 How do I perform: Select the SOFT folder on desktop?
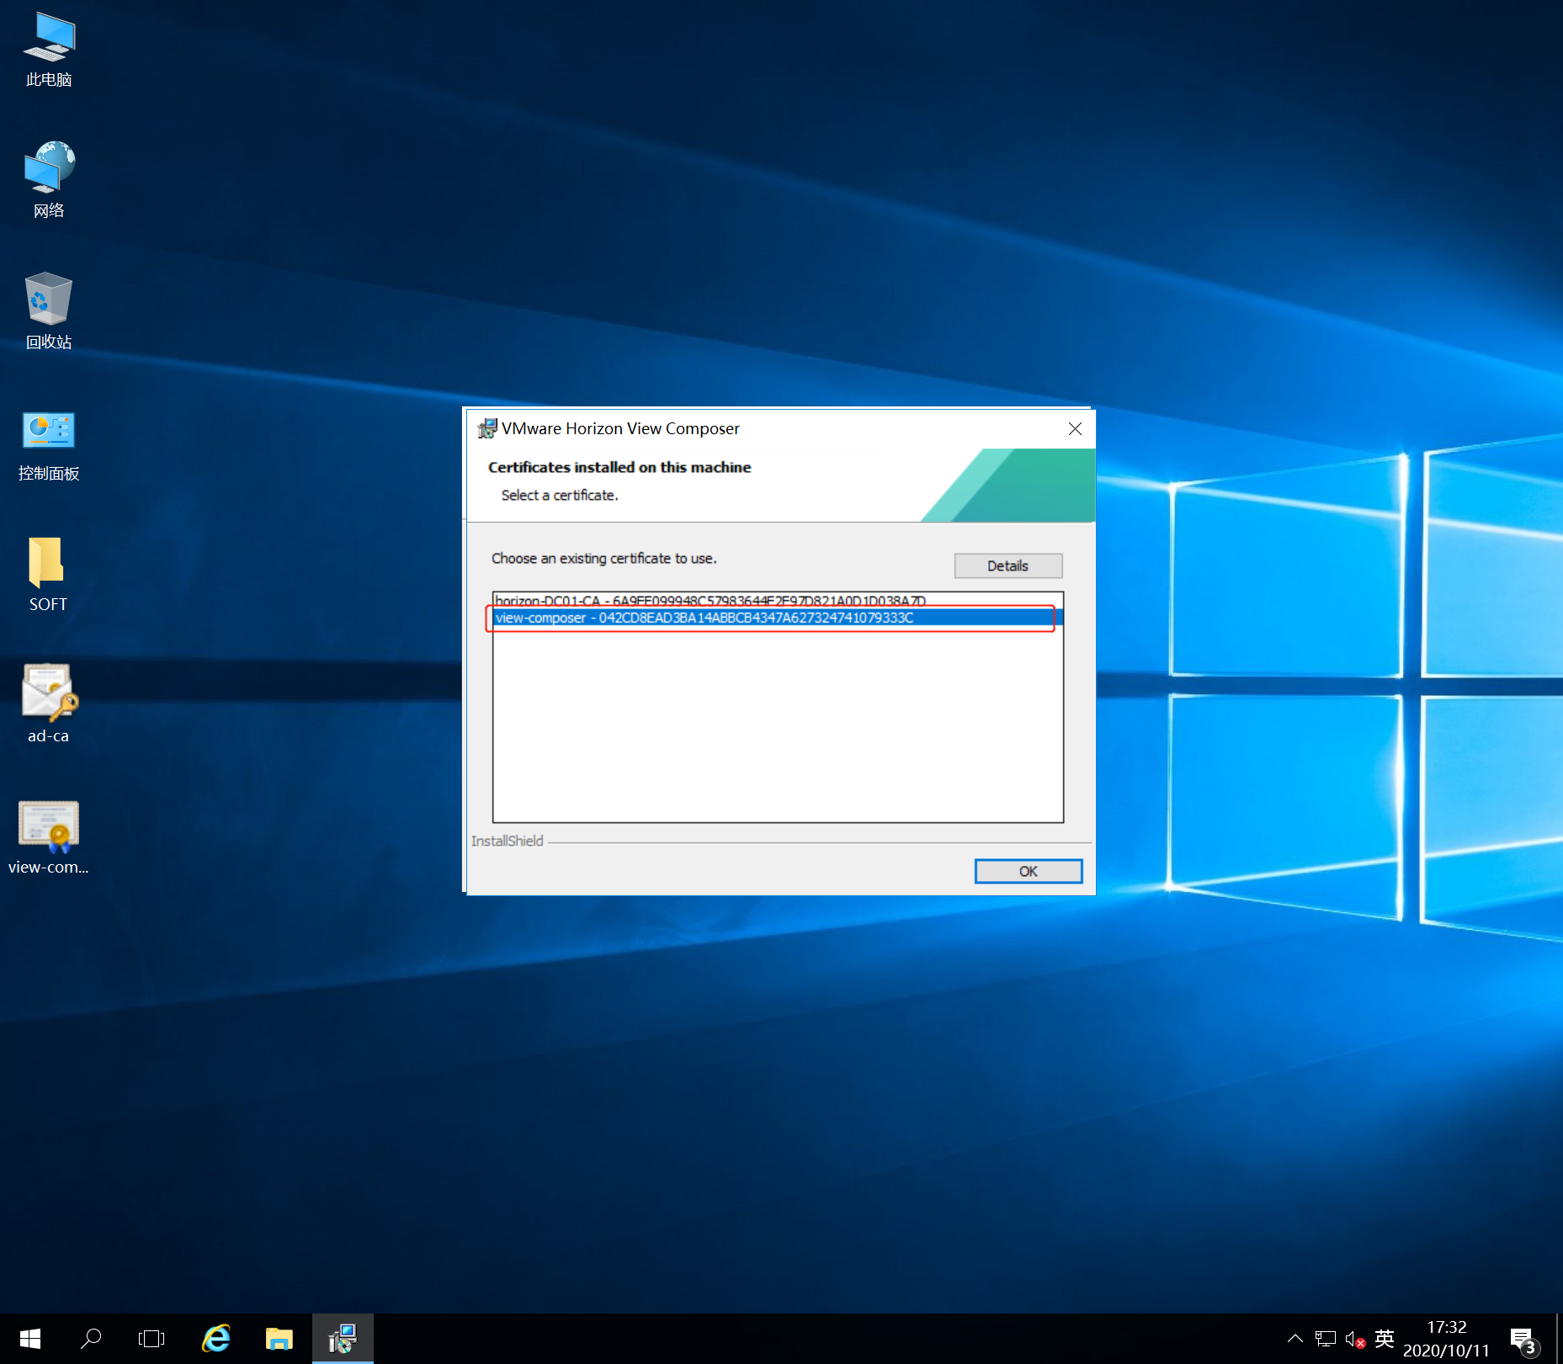[x=48, y=575]
